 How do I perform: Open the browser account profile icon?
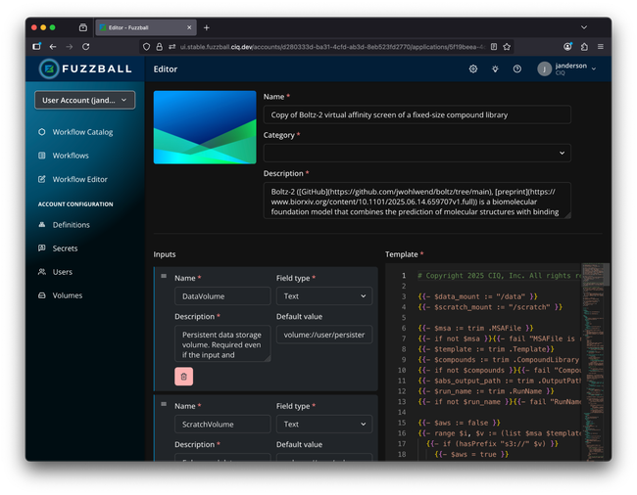(568, 47)
